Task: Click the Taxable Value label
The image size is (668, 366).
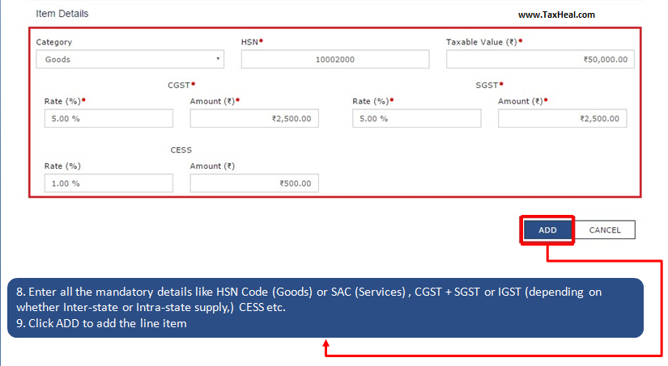Action: tap(481, 42)
